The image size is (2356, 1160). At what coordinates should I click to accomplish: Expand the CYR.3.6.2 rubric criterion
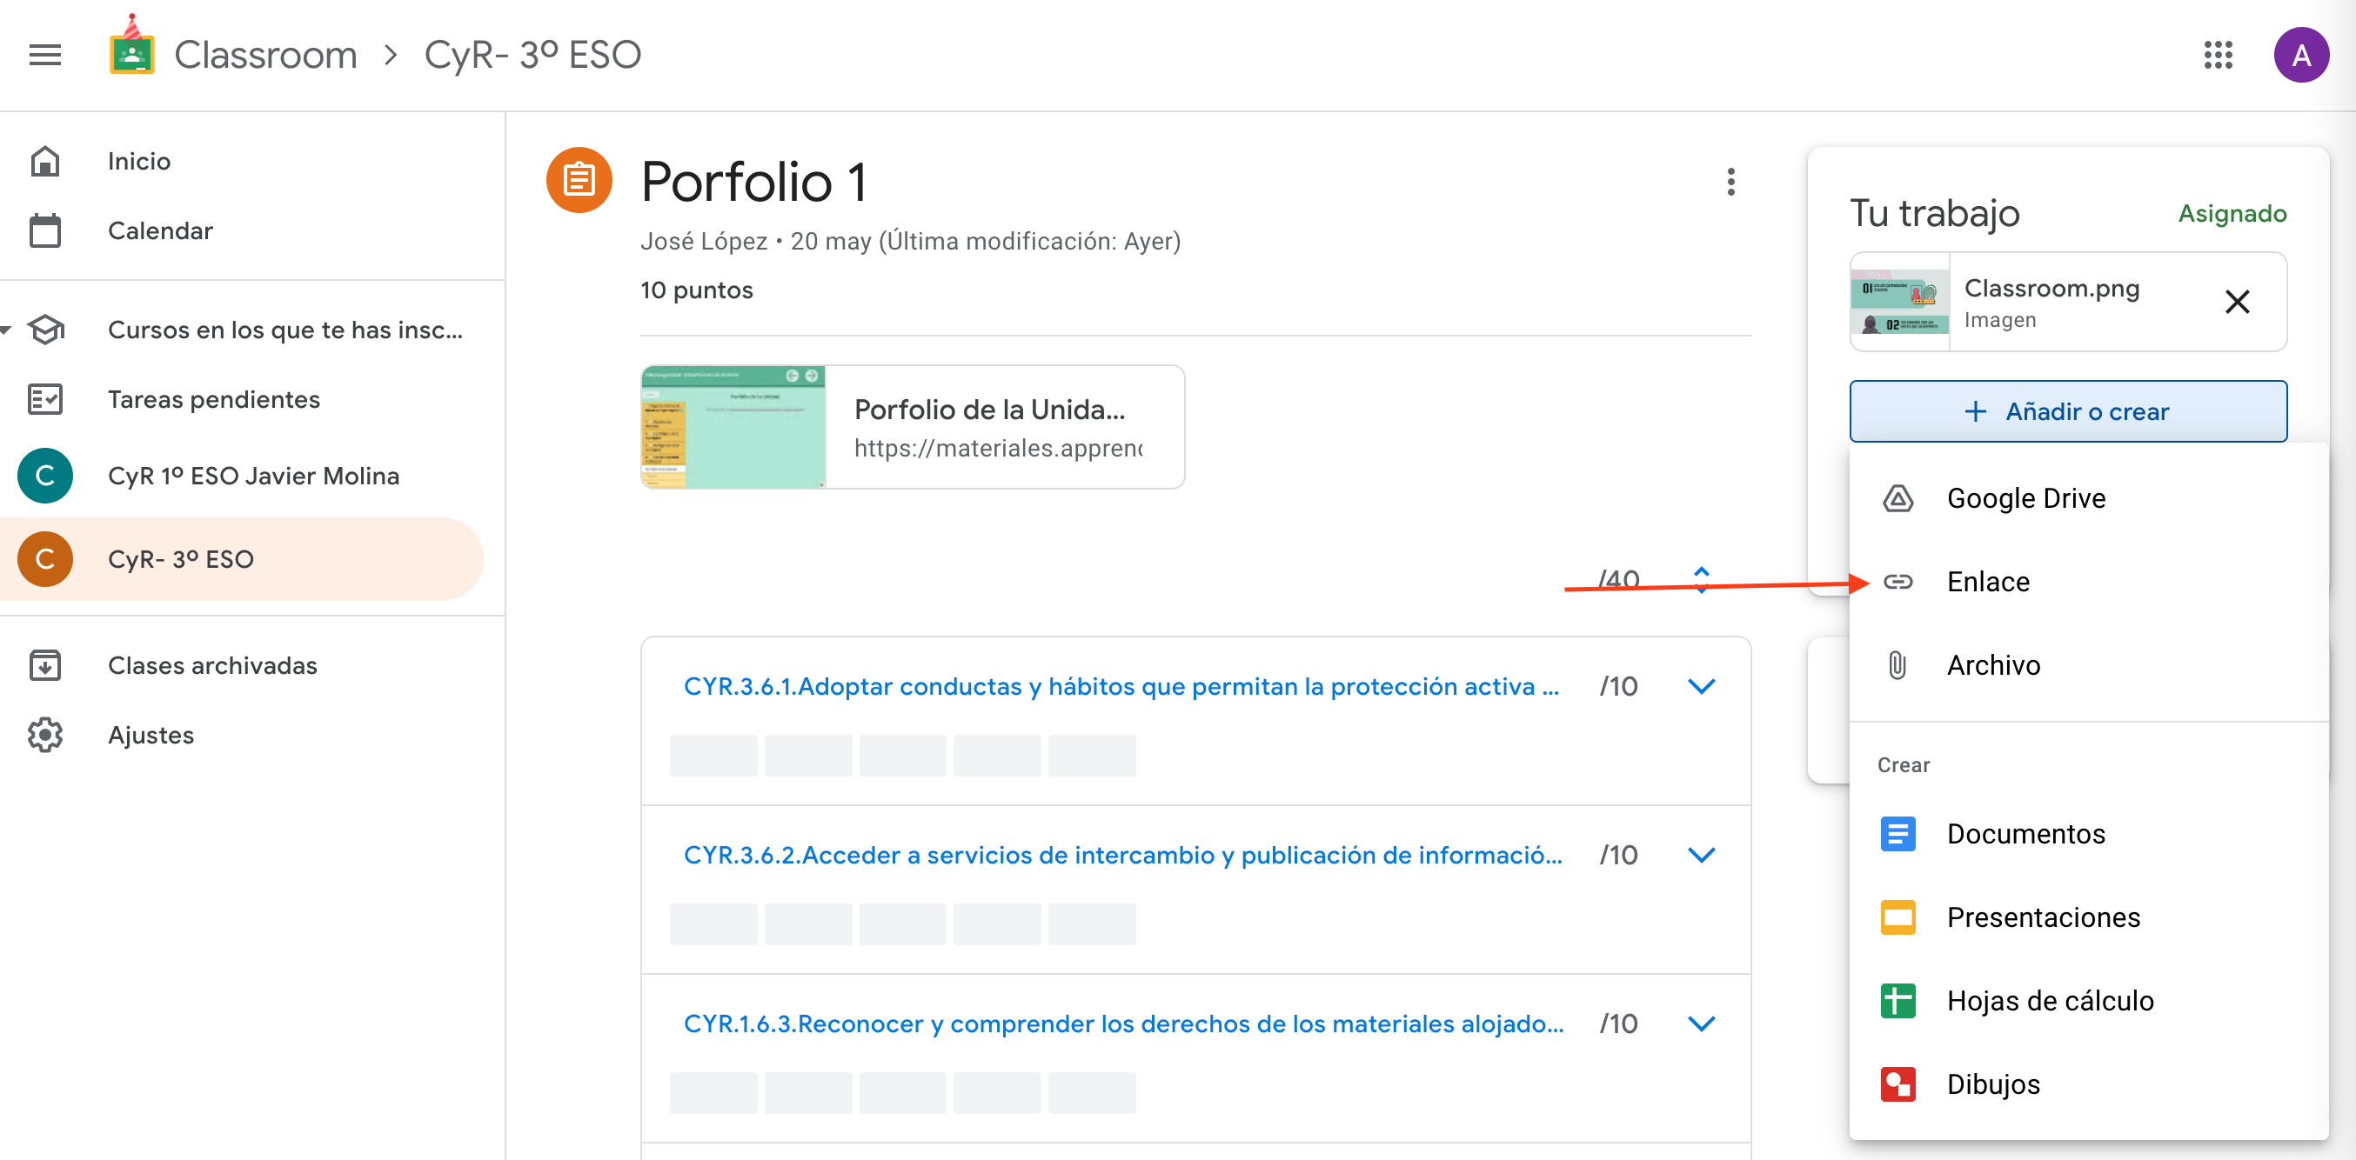pyautogui.click(x=1700, y=855)
